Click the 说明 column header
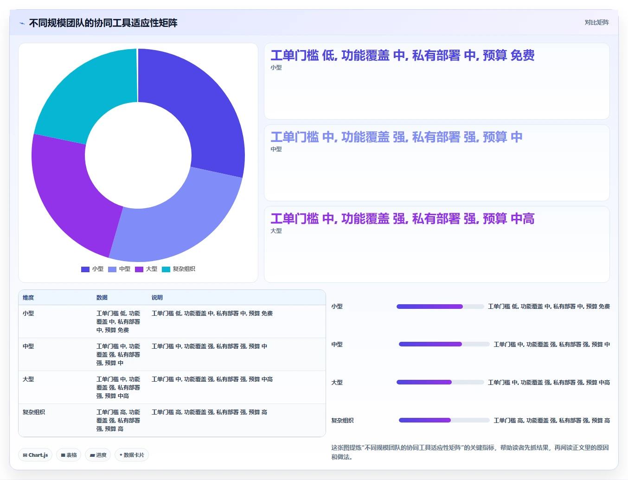Viewport: 628px width, 480px height. coord(157,298)
